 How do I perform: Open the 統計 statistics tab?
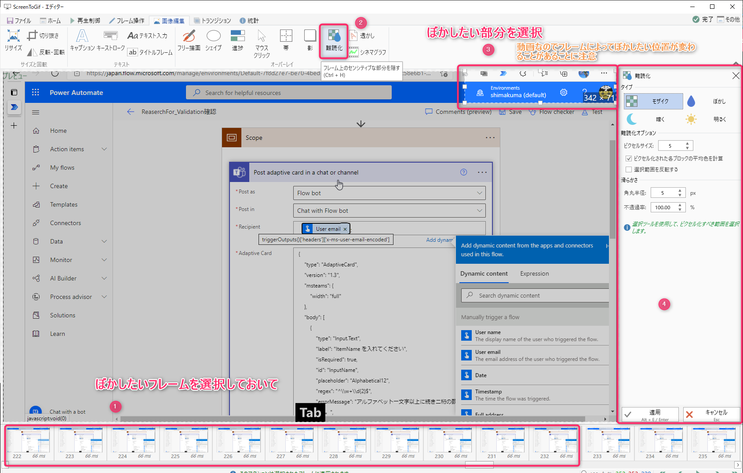pos(249,21)
